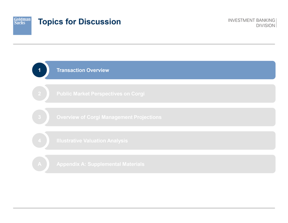Open Overview of Corgi Management Projections
Image resolution: width=288 pixels, height=223 pixels.
pos(109,117)
